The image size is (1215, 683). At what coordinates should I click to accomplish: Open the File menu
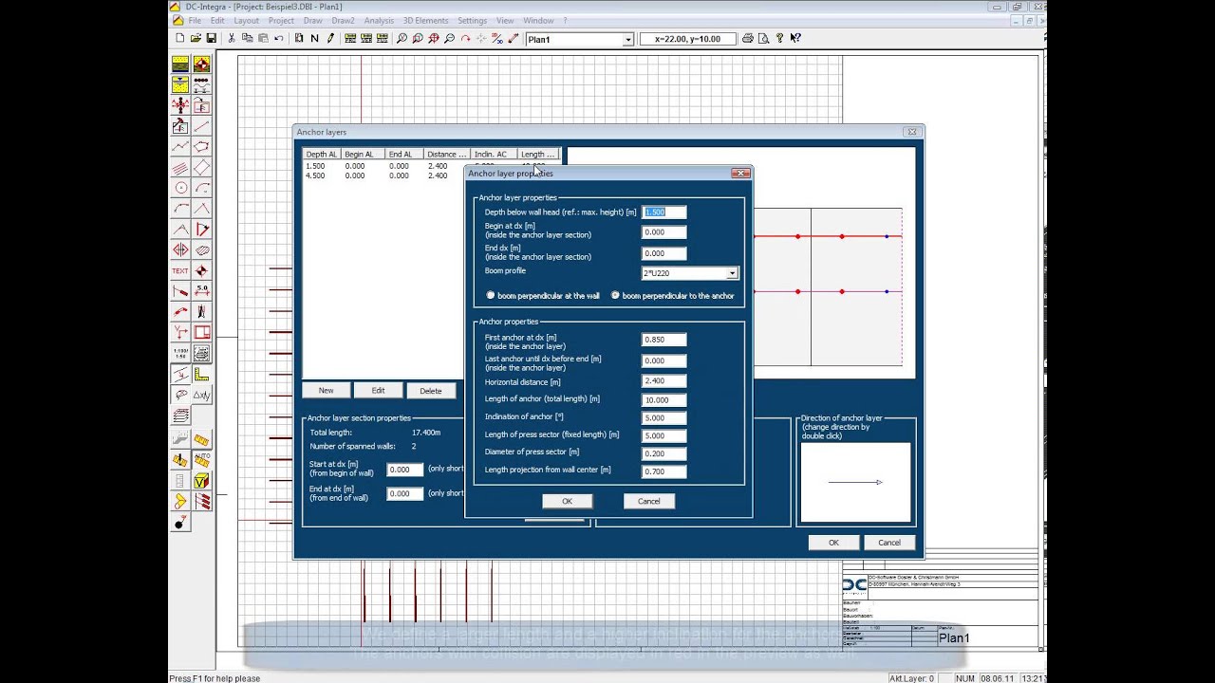click(195, 21)
